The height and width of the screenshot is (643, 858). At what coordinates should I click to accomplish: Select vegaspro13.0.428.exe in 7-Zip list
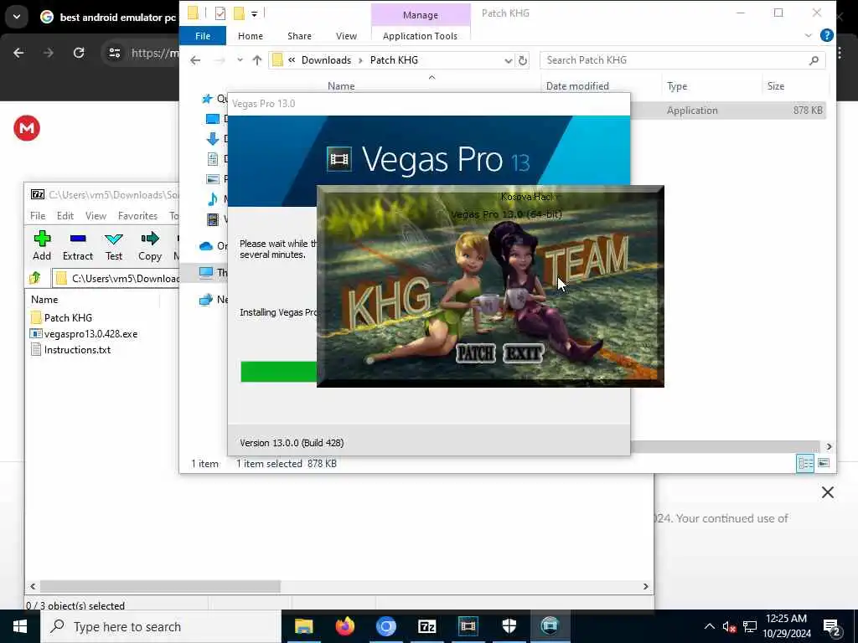coord(90,333)
